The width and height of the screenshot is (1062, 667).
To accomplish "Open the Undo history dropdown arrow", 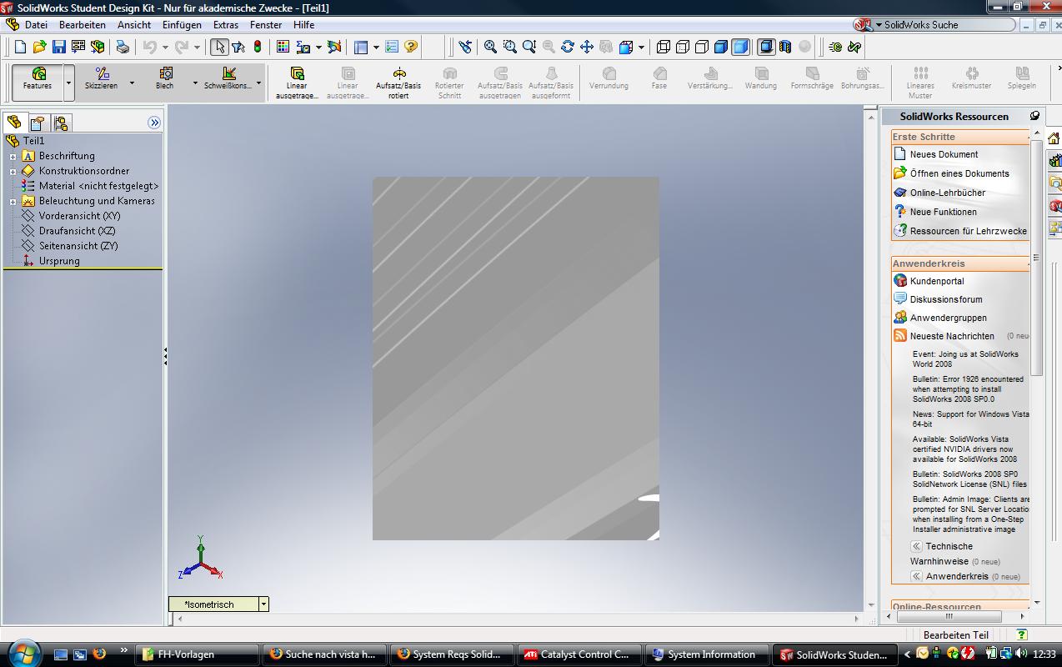I will click(x=165, y=48).
